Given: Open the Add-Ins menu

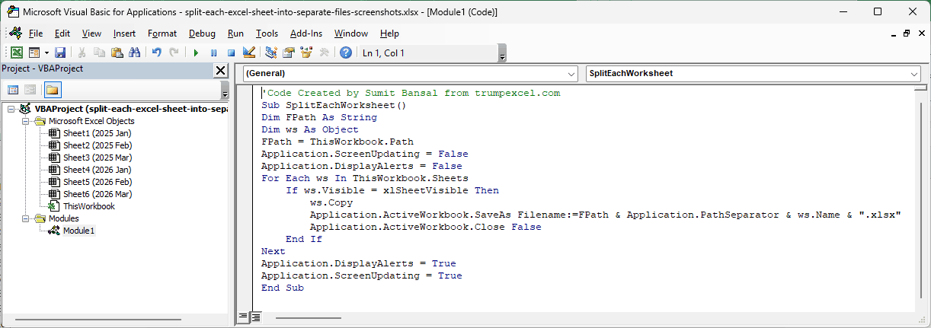Looking at the screenshot, I should pos(306,33).
